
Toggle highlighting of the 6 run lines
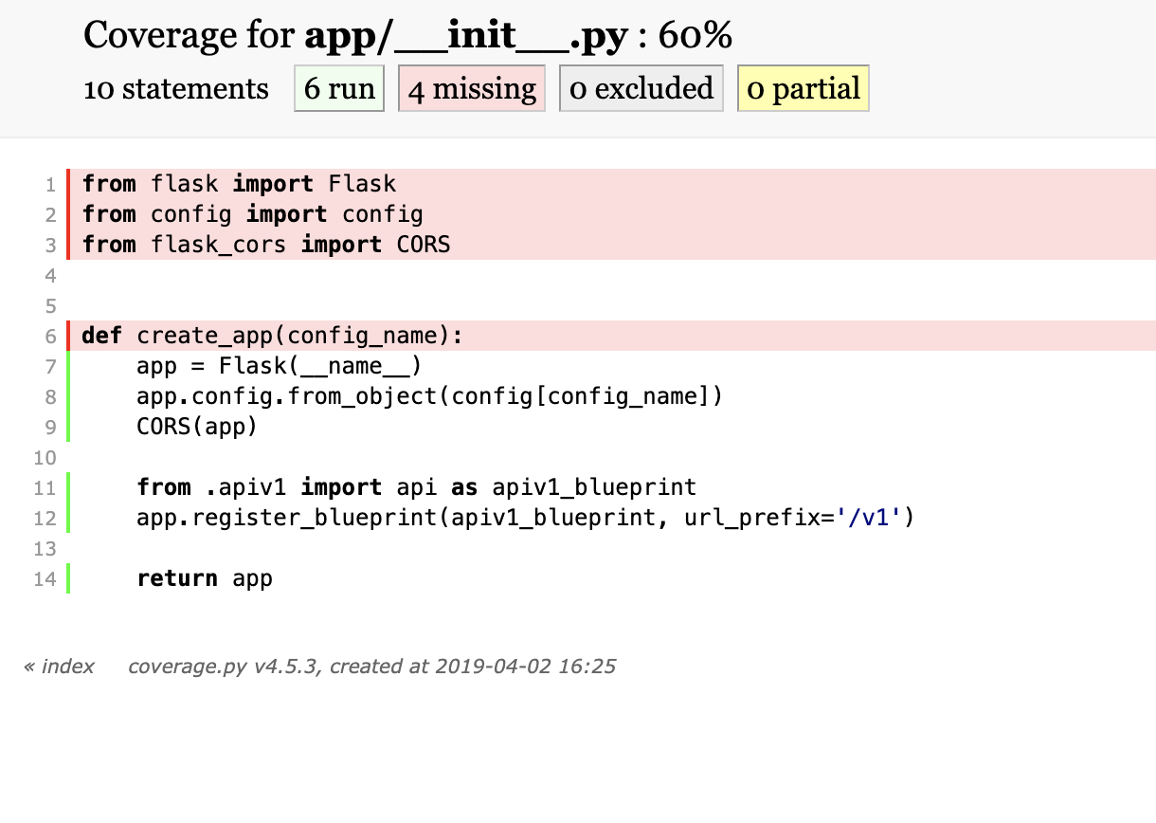[338, 88]
